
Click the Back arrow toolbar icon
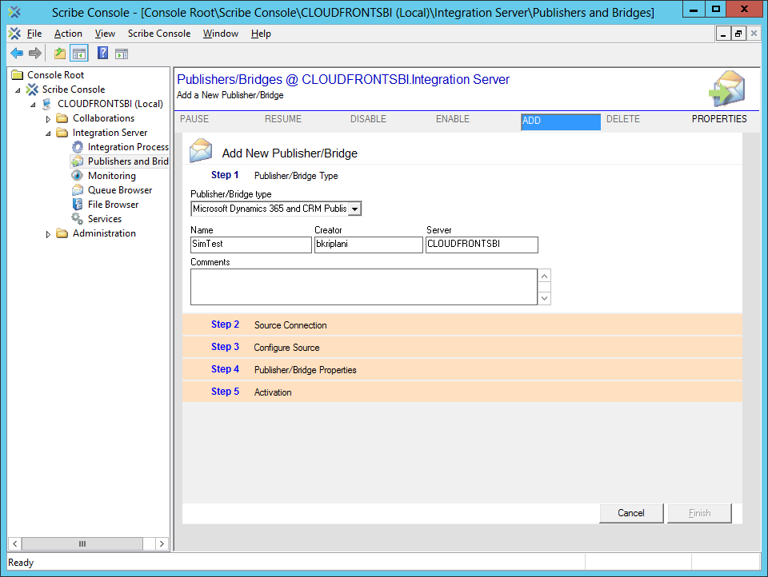pos(16,54)
